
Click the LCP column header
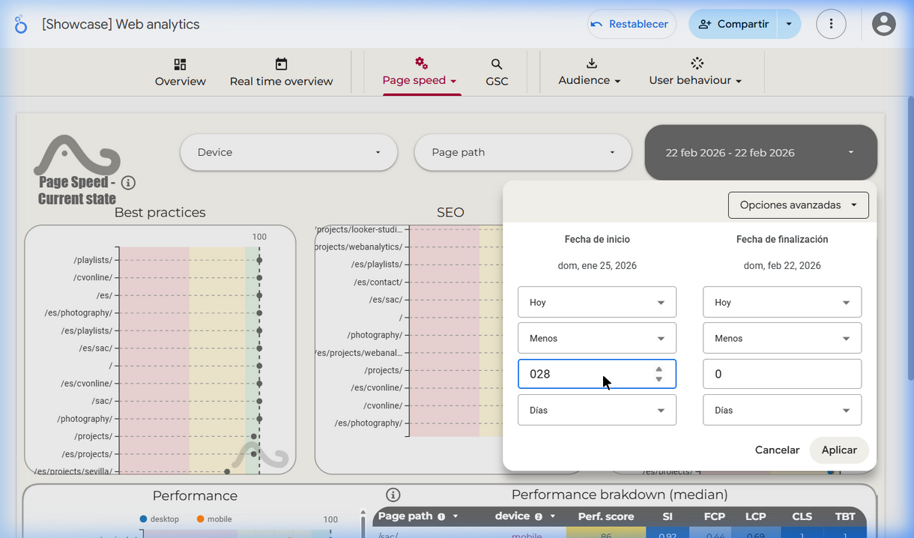coord(756,516)
